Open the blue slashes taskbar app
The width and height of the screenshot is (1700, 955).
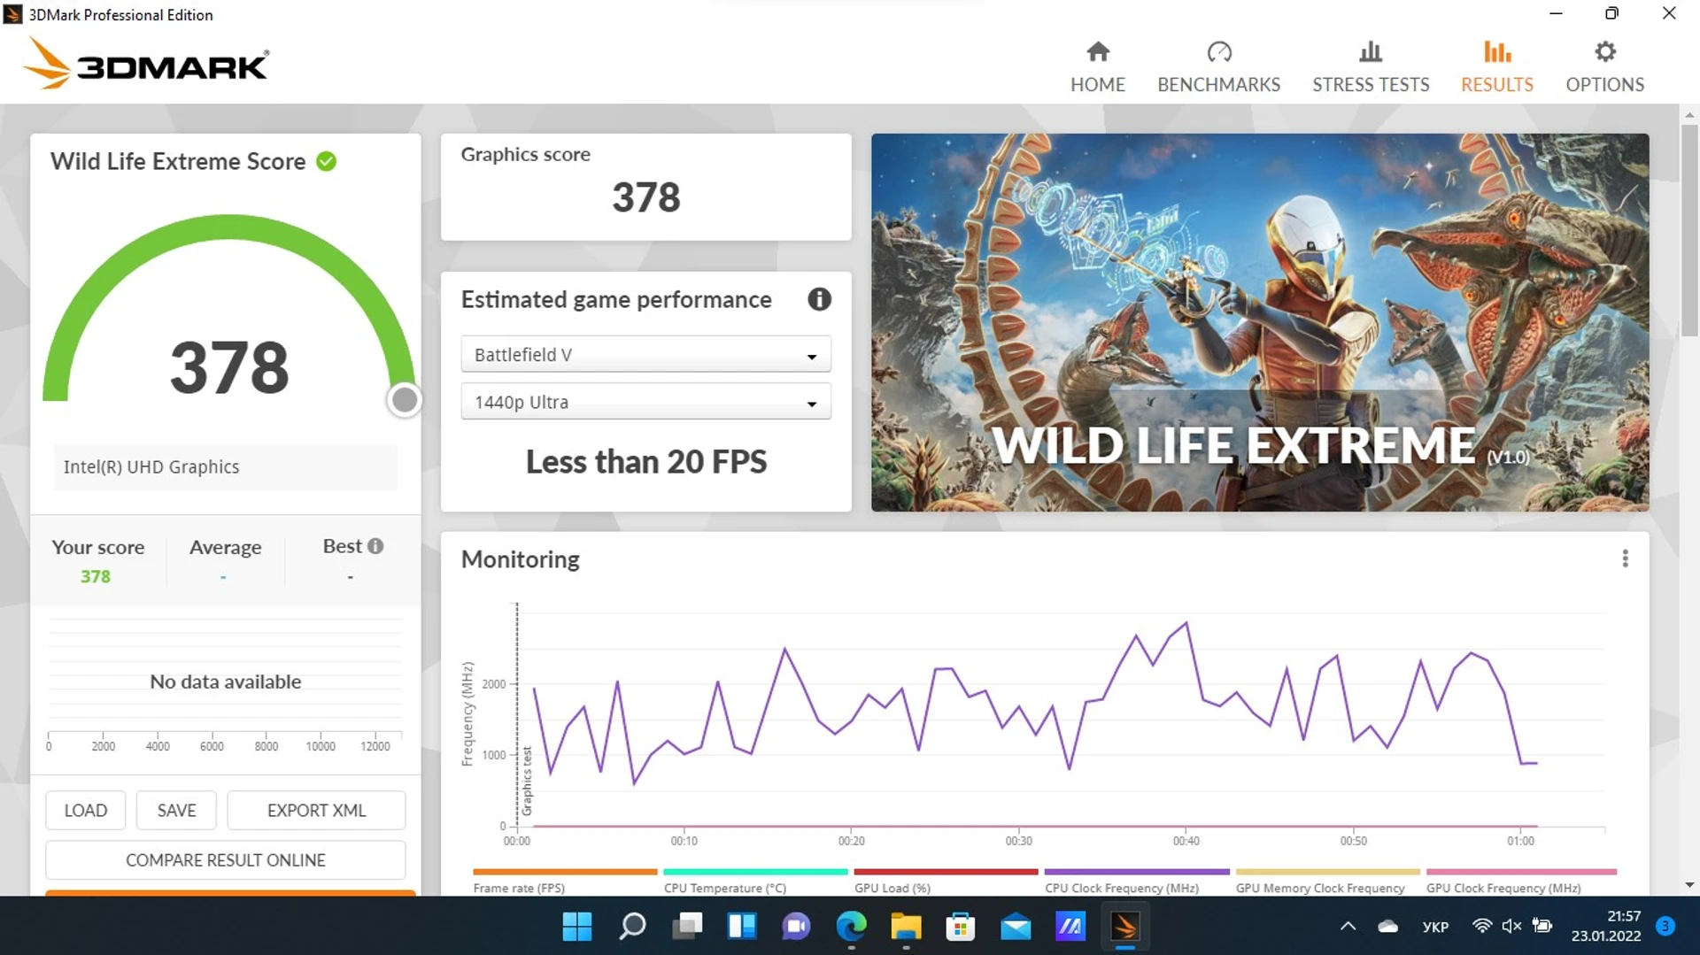pyautogui.click(x=1070, y=926)
